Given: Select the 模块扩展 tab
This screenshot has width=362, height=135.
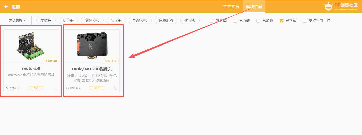Looking at the screenshot, I should pyautogui.click(x=254, y=7).
